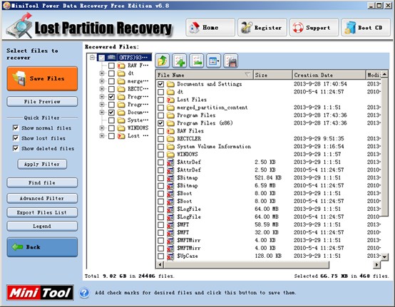Open the Support option
395x307 pixels.
point(314,28)
